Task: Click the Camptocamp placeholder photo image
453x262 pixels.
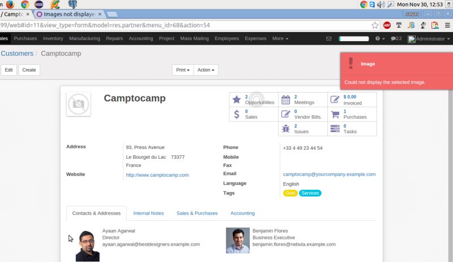Action: [x=79, y=104]
